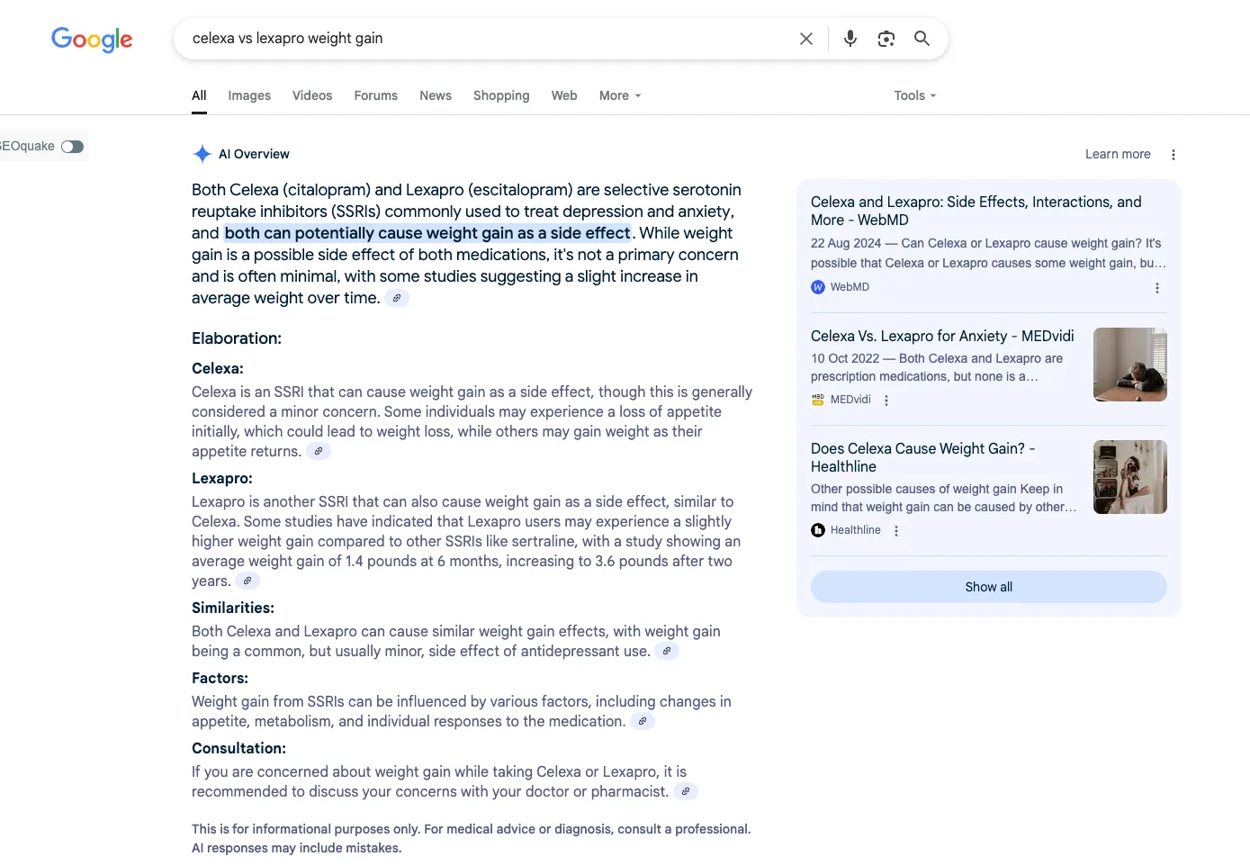The image size is (1250, 865).
Task: Start voice search with microphone icon
Action: point(850,39)
